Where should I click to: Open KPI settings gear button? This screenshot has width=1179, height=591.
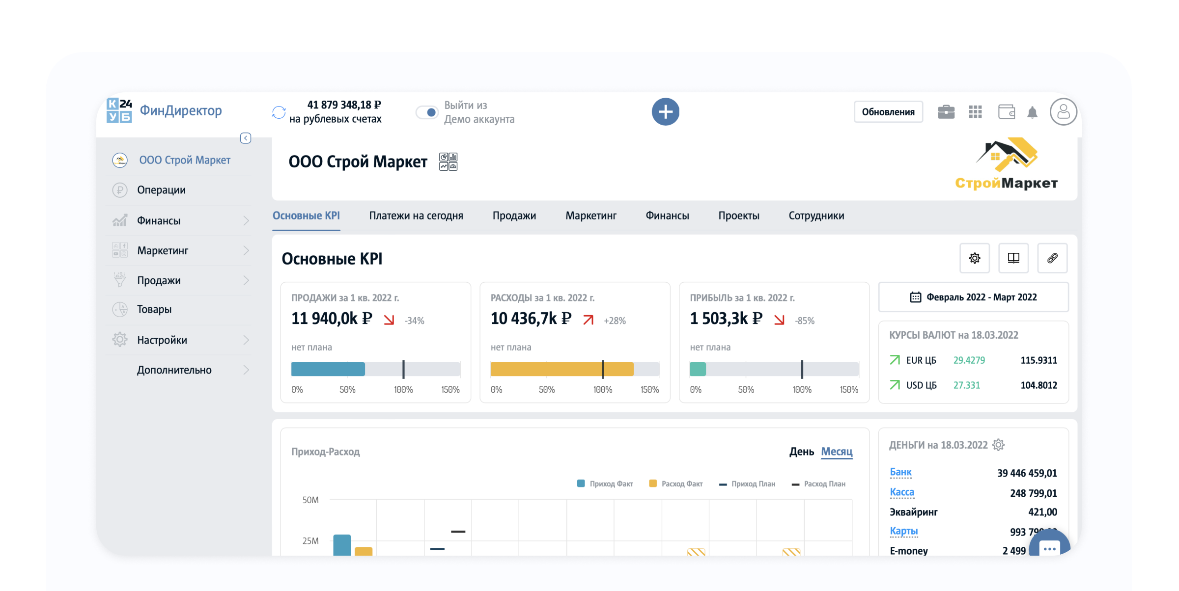tap(975, 258)
